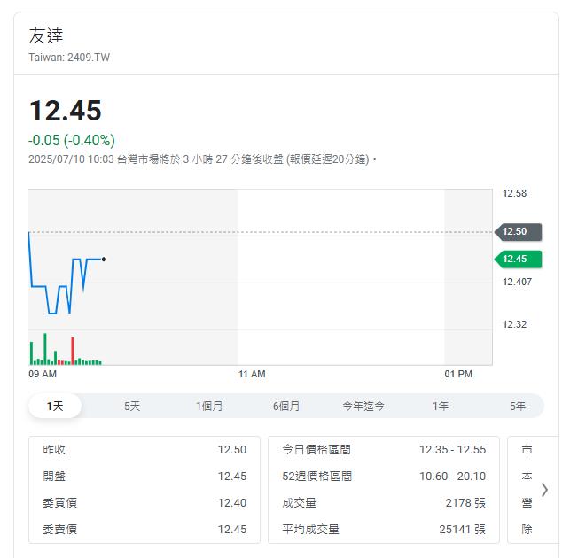This screenshot has width=570, height=558.
Task: Click the 友達 stock title
Action: [46, 35]
